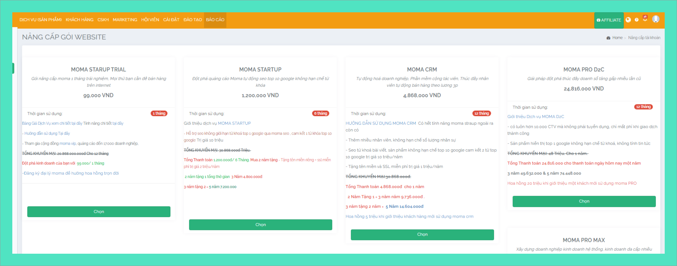Select the BÁO CÁO menu item
Image resolution: width=677 pixels, height=266 pixels.
coord(215,20)
